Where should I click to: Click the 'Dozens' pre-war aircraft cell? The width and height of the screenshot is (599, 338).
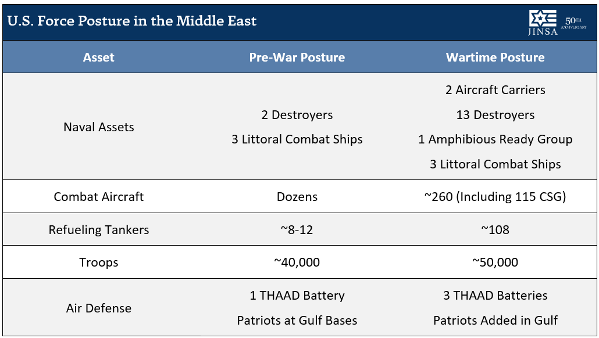[297, 197]
